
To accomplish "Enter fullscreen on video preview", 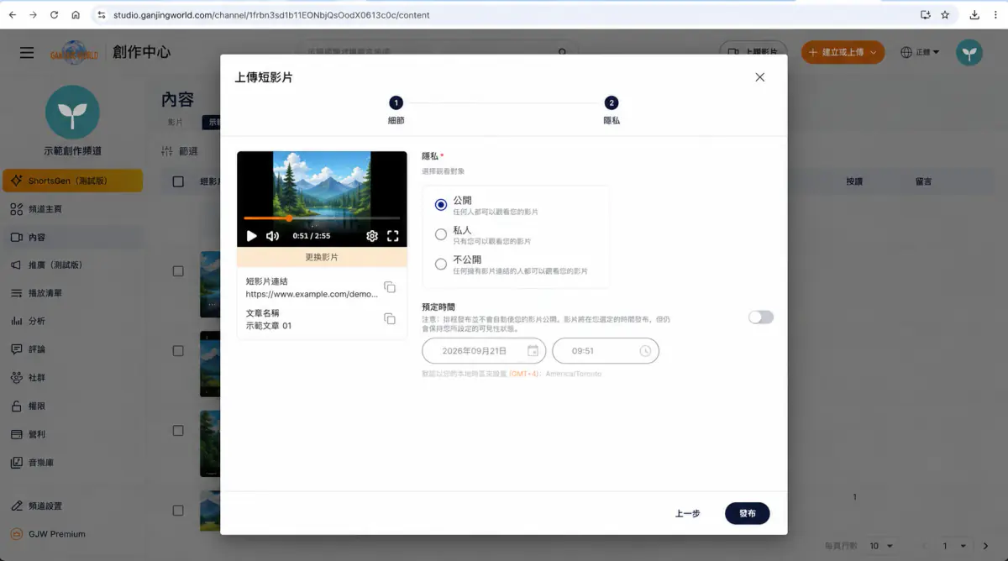I will point(392,237).
